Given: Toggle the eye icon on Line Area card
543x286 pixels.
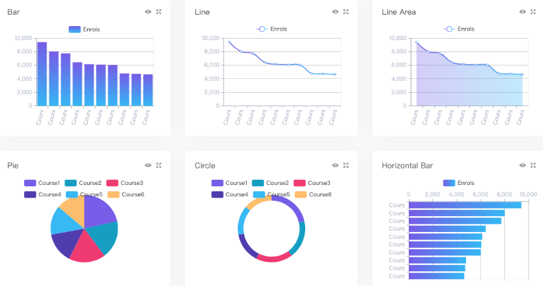Looking at the screenshot, I should [523, 12].
